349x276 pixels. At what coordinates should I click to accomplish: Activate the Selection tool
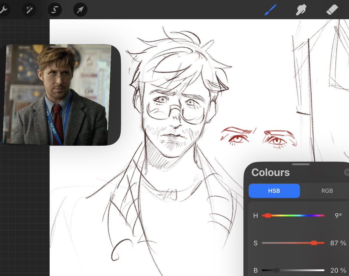click(x=55, y=10)
